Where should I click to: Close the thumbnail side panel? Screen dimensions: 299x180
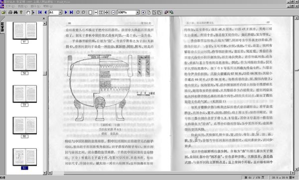click(x=44, y=18)
